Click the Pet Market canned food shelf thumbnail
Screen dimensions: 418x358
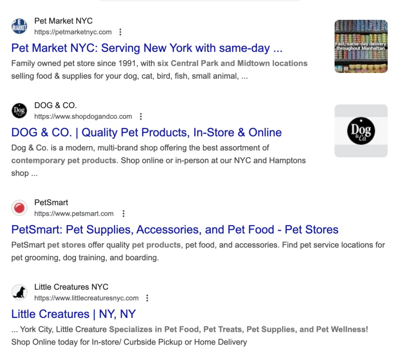coord(361,46)
